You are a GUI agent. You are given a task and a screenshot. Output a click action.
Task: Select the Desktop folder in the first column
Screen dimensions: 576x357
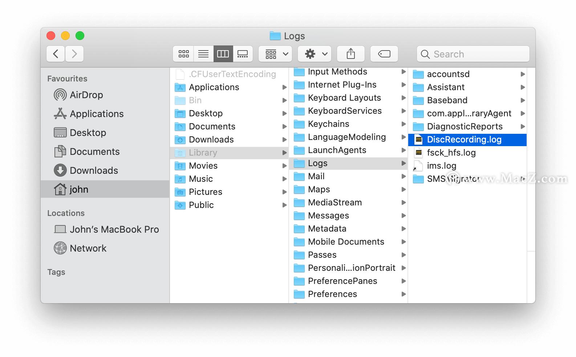tap(229, 113)
